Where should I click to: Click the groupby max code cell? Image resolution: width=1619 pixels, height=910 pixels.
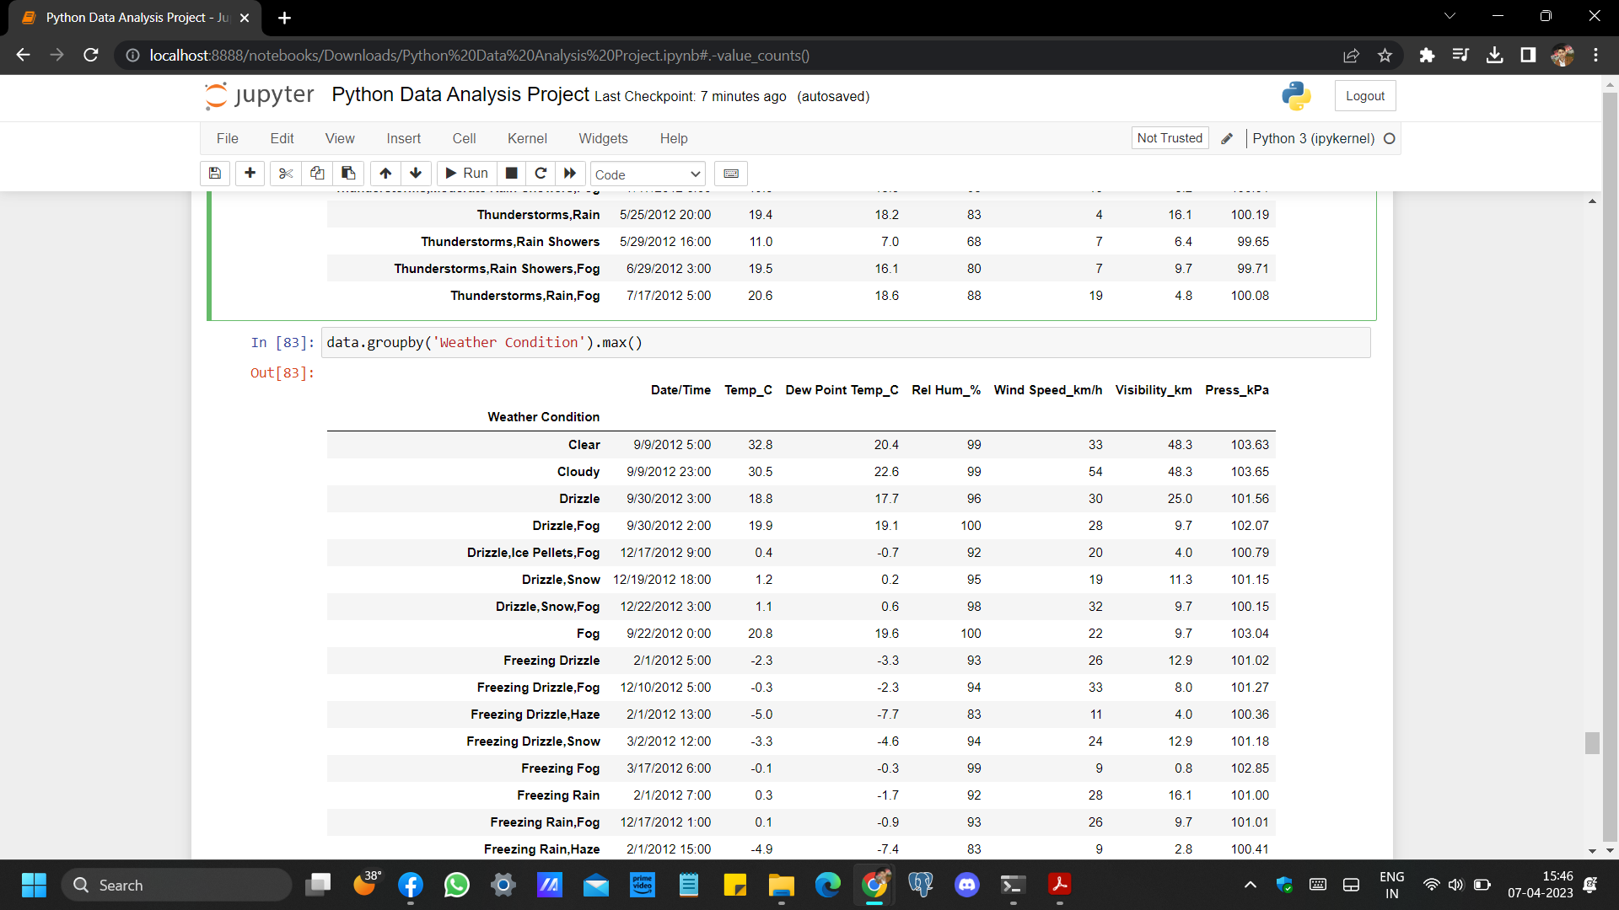pyautogui.click(x=843, y=343)
